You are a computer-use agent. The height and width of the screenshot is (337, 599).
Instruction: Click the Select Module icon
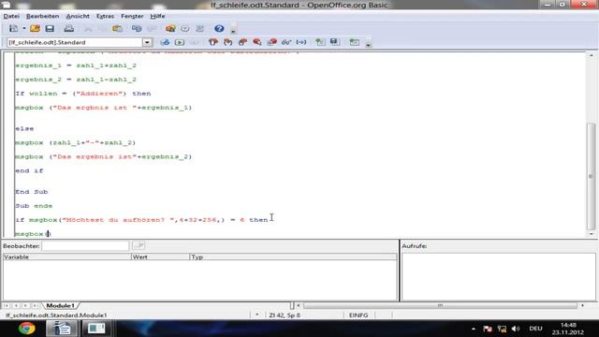click(x=199, y=29)
